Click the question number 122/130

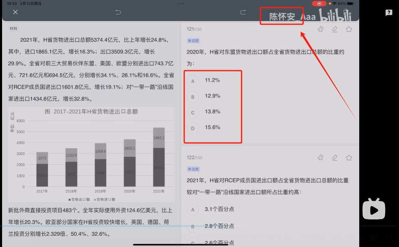tap(194, 158)
